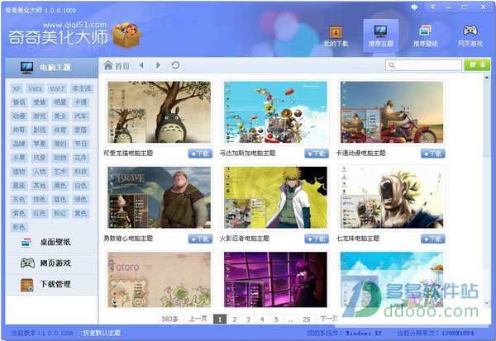
Task: Choose the 水果 category tag
Action: (x=19, y=158)
